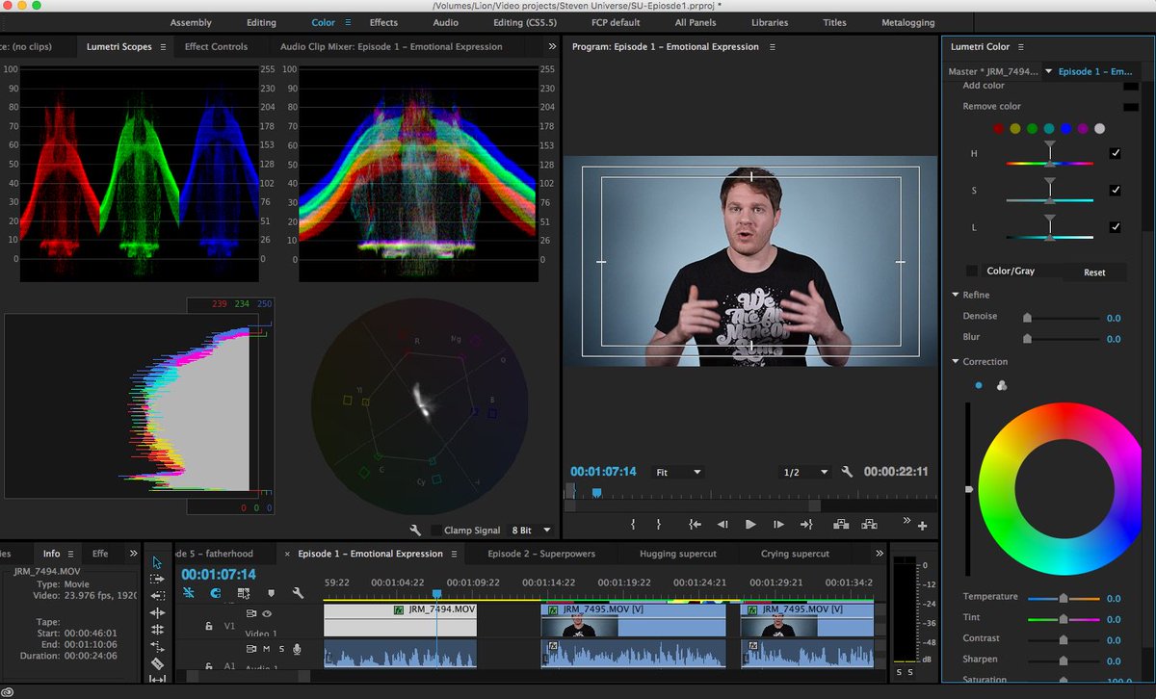The image size is (1156, 699).
Task: Step forward one frame
Action: click(778, 525)
